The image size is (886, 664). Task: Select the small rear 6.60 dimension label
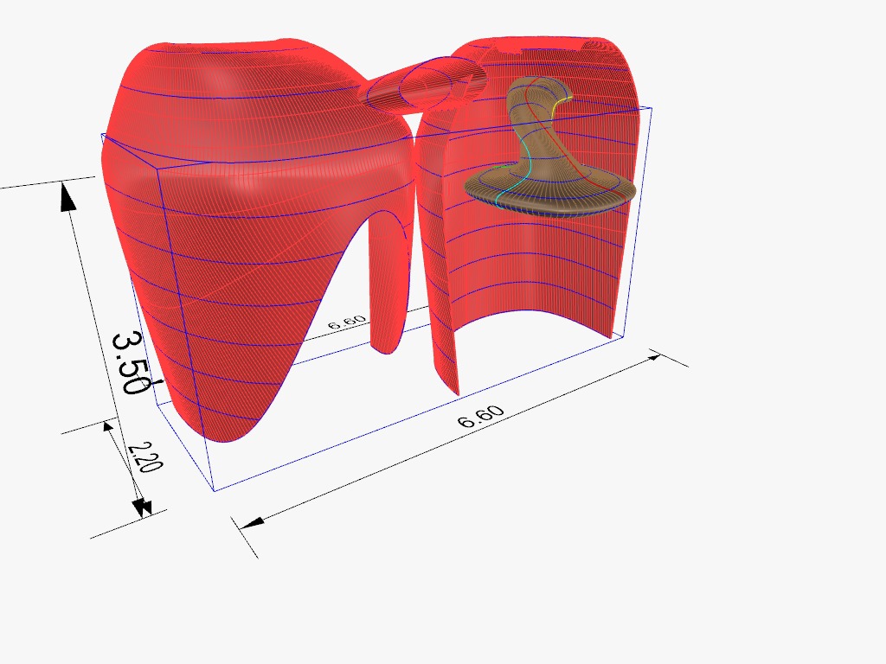347,322
